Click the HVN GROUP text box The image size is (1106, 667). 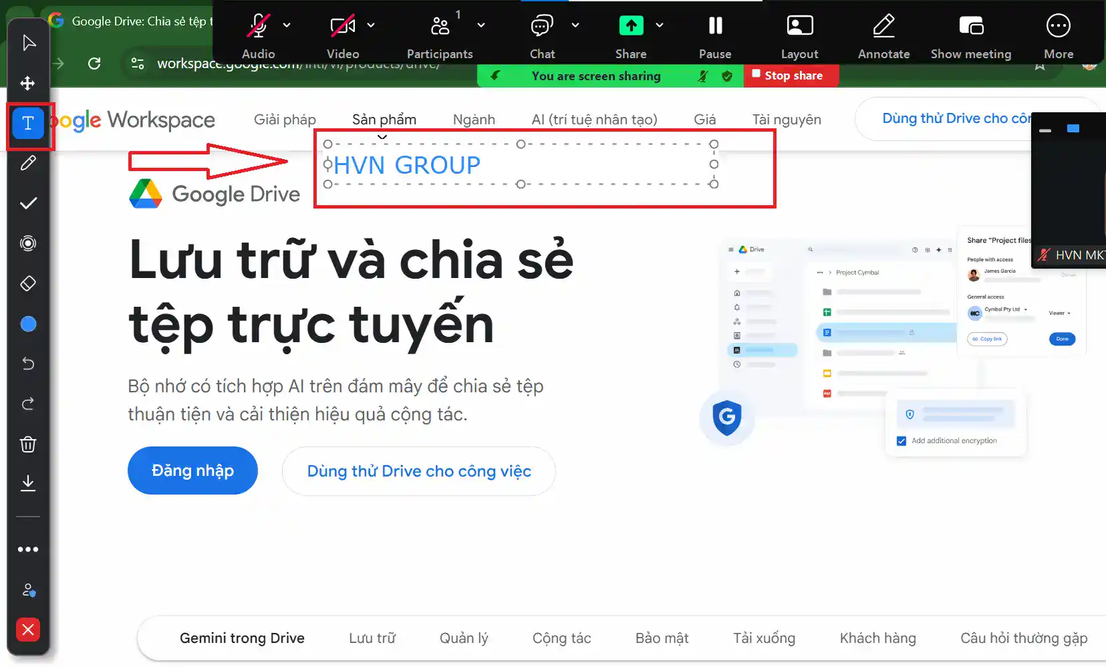pos(406,165)
